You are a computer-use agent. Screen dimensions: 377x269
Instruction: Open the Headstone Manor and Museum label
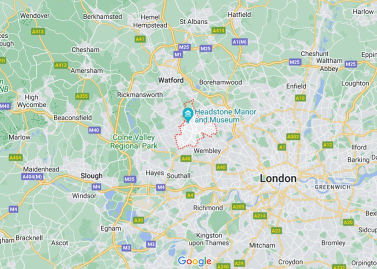(225, 116)
